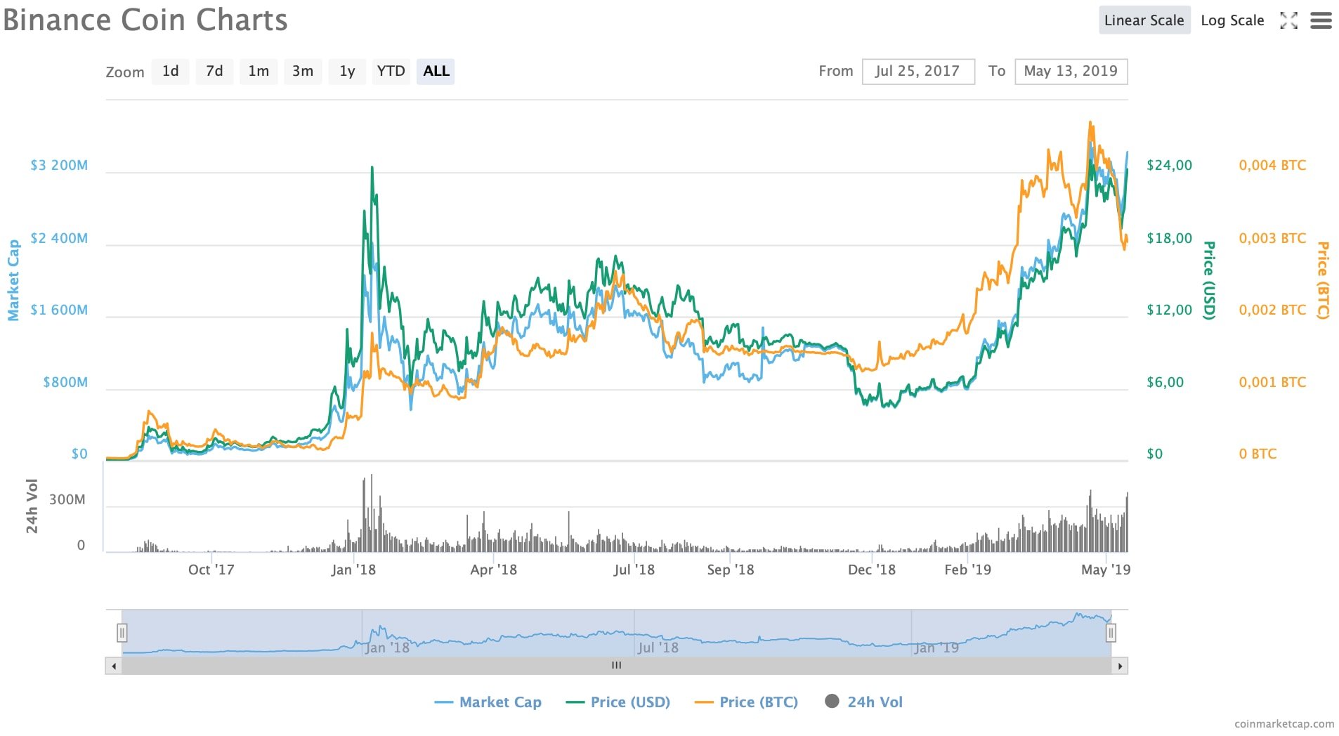Toggle Price (USD) series in legend

(618, 702)
